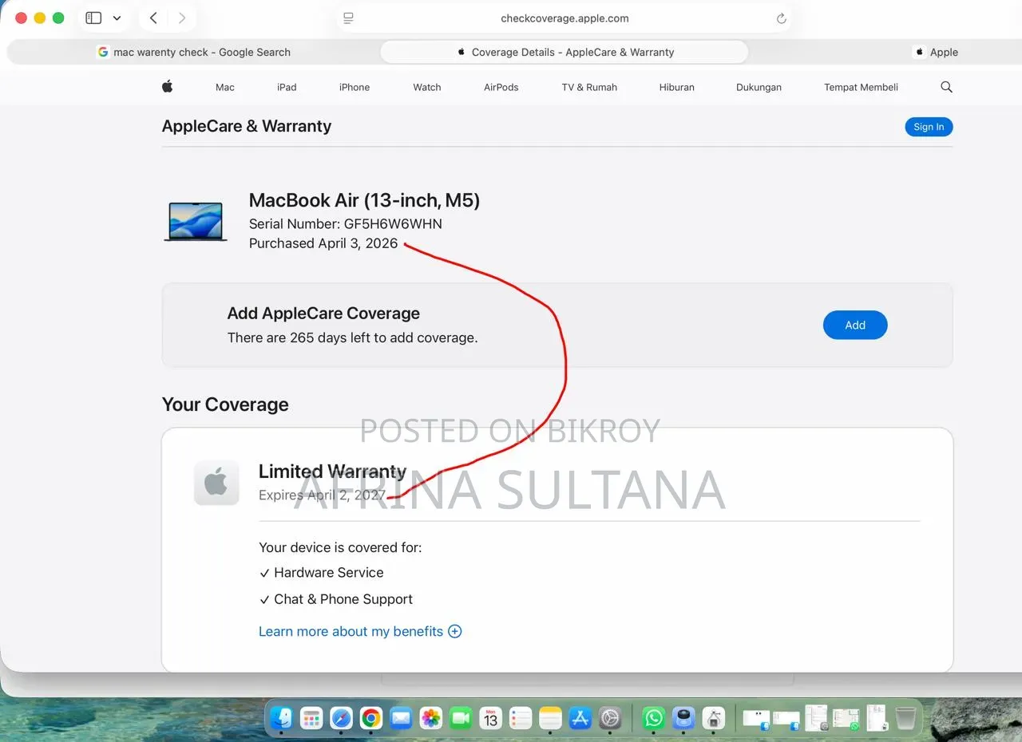Open the Mac navigation menu item
Screen dimensions: 1022x742
point(225,87)
